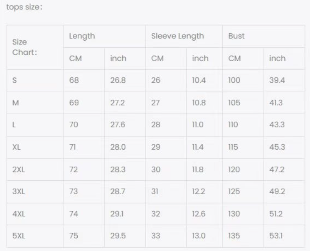310x251 pixels.
Task: Click the 'Length' column header
Action: [x=82, y=37]
